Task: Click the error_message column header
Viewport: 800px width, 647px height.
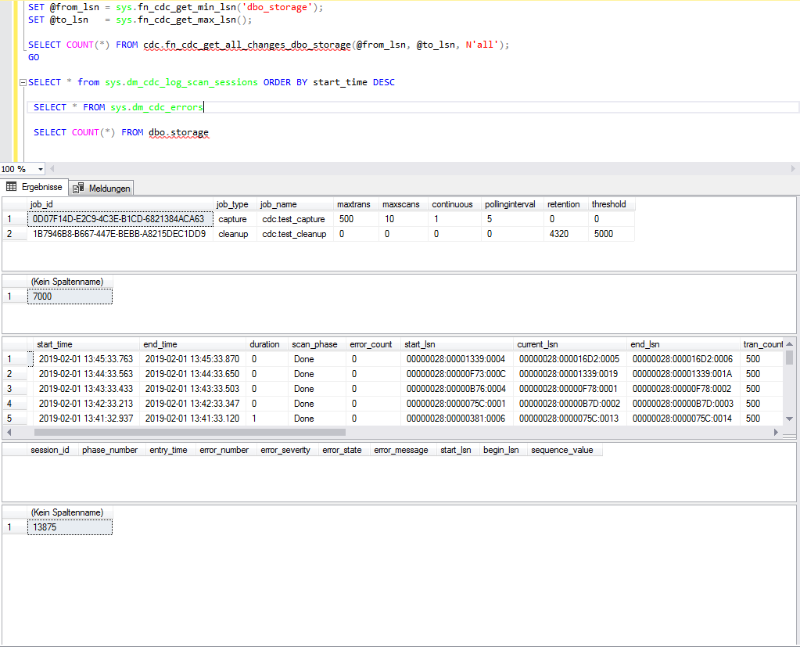Action: click(x=401, y=450)
